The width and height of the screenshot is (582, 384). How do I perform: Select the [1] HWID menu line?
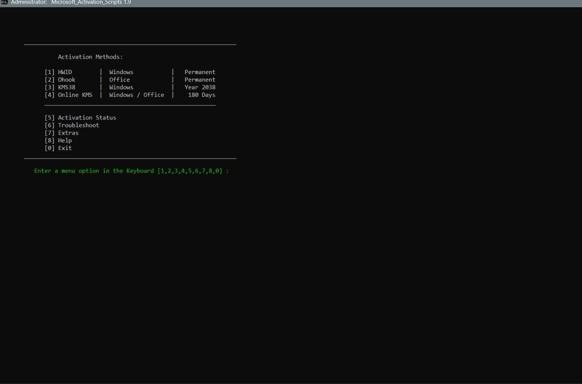coord(130,72)
